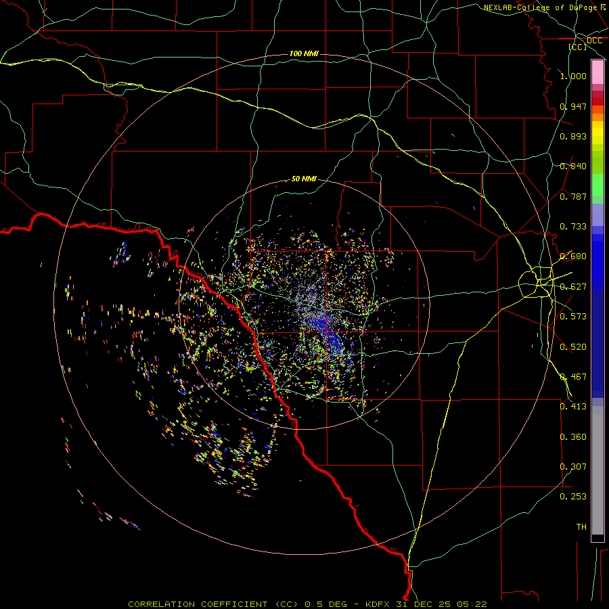Select the 0.680 scale value

[573, 256]
